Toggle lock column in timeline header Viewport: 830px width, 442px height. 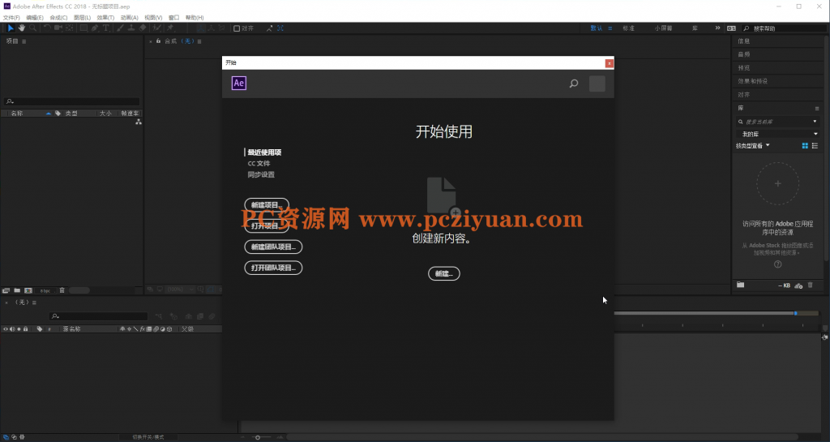point(25,328)
